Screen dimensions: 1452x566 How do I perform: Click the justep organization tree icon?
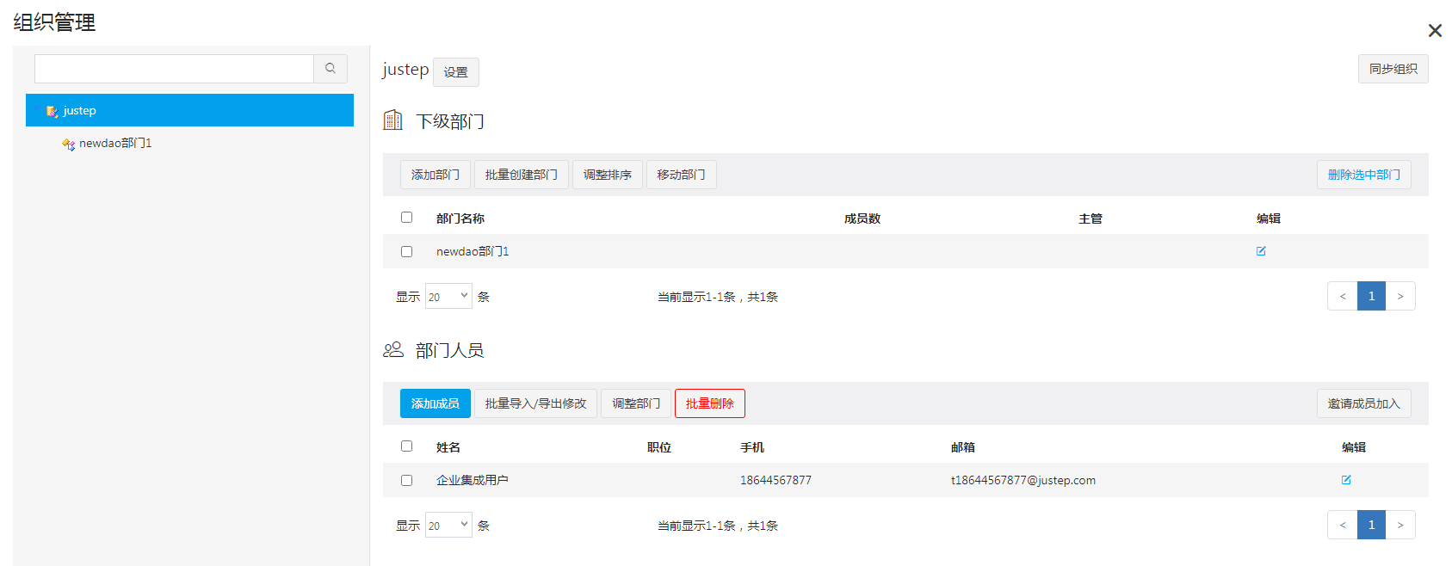click(53, 111)
